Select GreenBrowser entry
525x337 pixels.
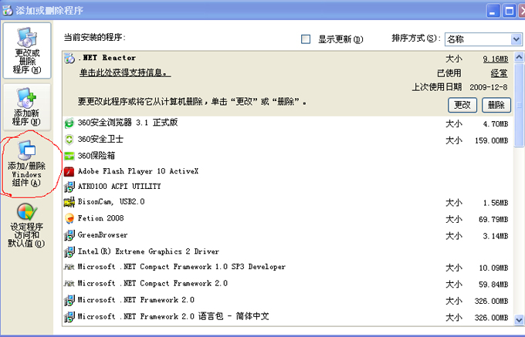tap(288, 235)
